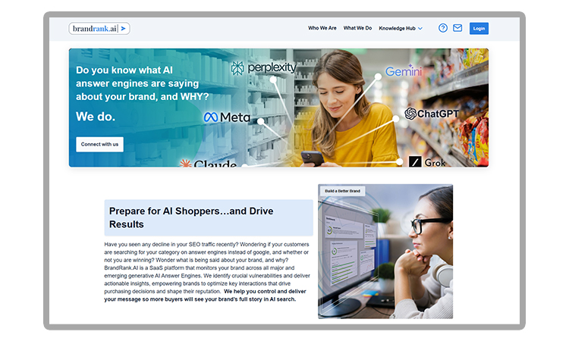Open the Who We Are page
Image resolution: width=569 pixels, height=341 pixels.
pyautogui.click(x=322, y=28)
